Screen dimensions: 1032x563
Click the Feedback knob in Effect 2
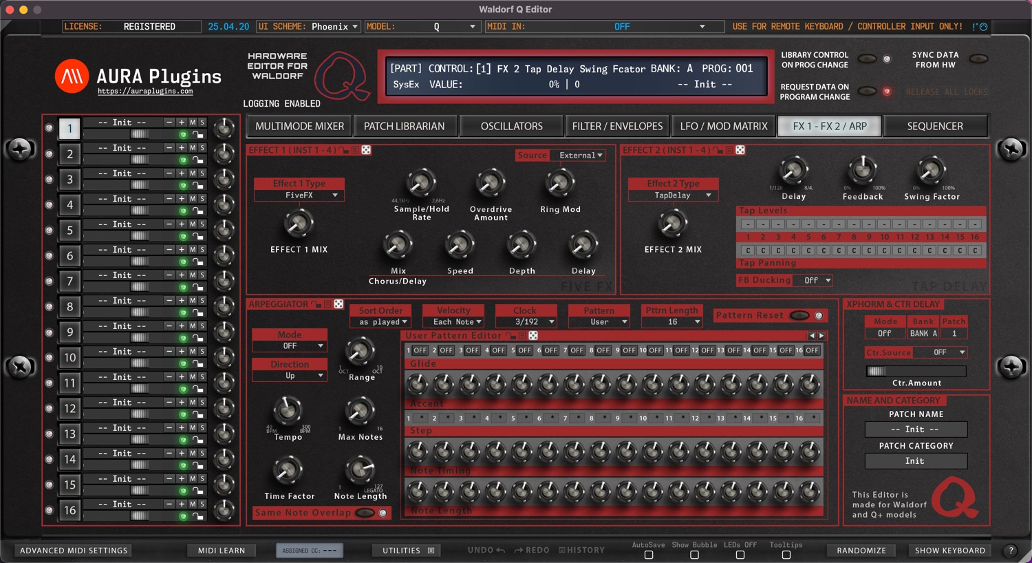[x=861, y=169]
